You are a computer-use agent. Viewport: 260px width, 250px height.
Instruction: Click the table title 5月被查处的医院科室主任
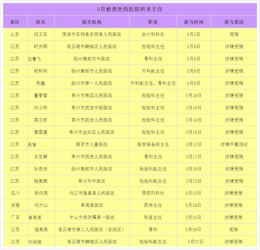point(130,9)
